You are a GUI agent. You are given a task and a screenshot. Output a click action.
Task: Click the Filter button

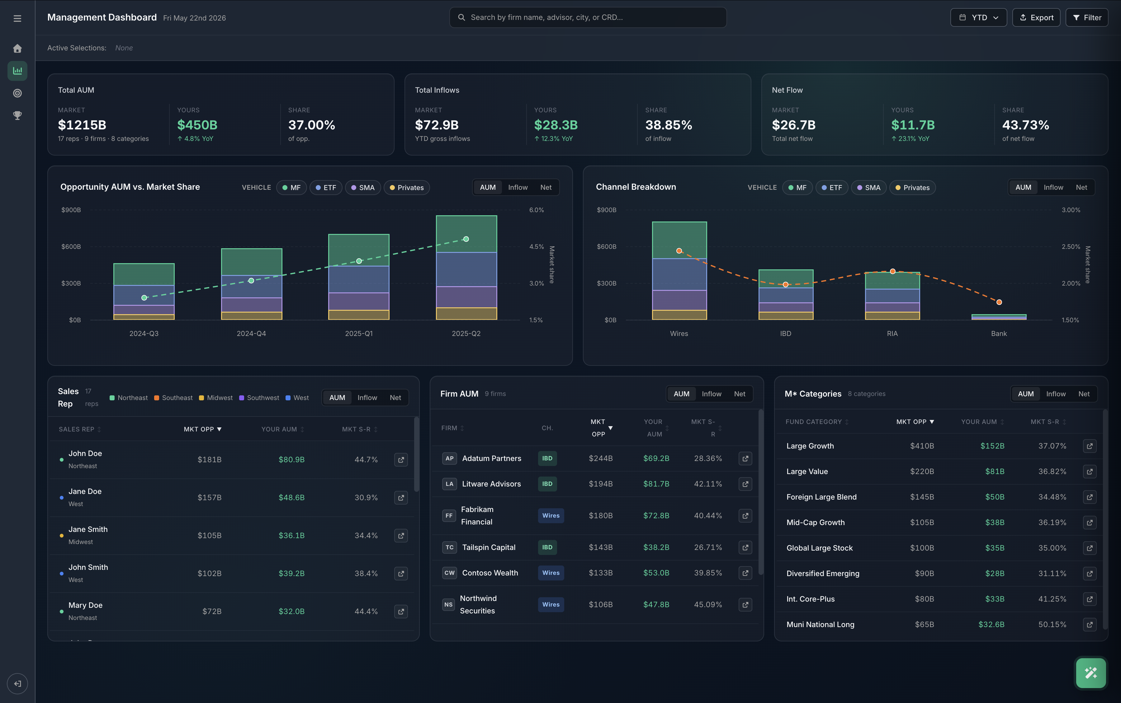click(x=1086, y=17)
